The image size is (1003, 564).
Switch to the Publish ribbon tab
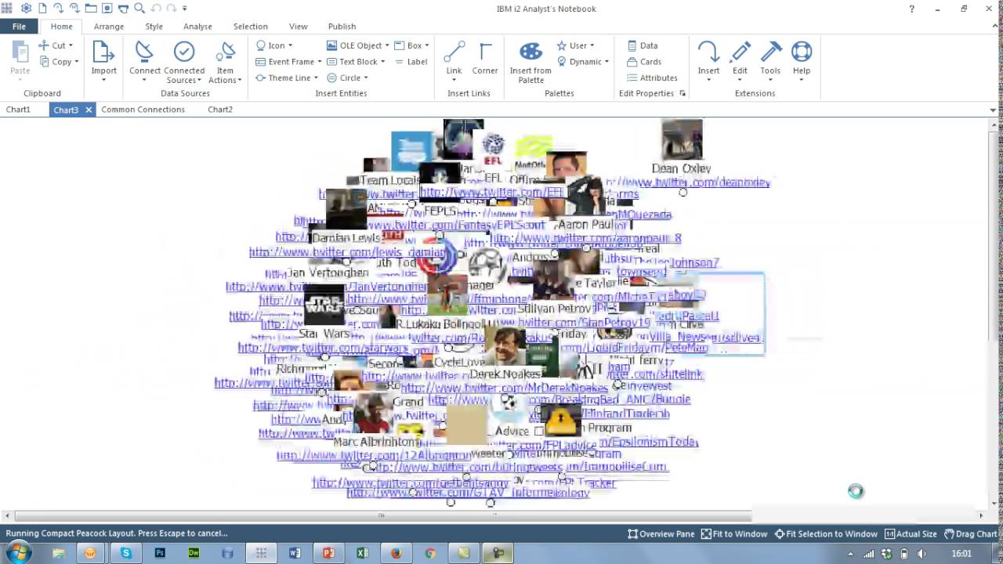point(342,26)
